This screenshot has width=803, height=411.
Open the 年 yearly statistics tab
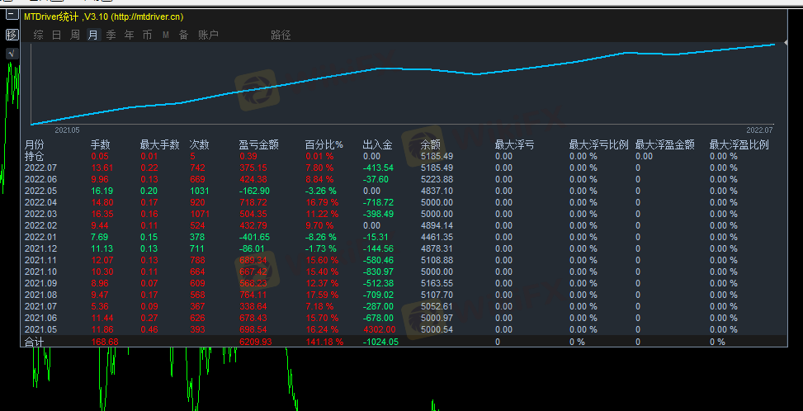pyautogui.click(x=129, y=35)
